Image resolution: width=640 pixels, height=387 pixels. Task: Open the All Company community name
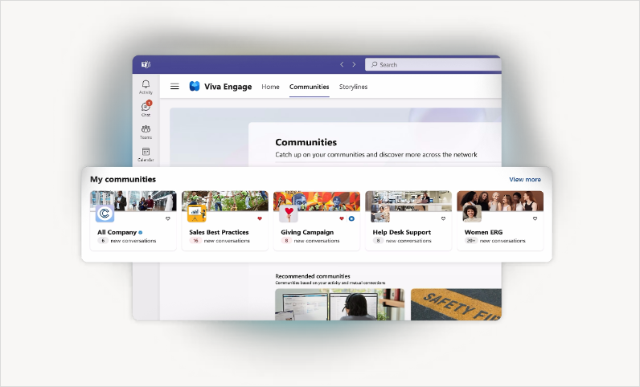pyautogui.click(x=117, y=232)
